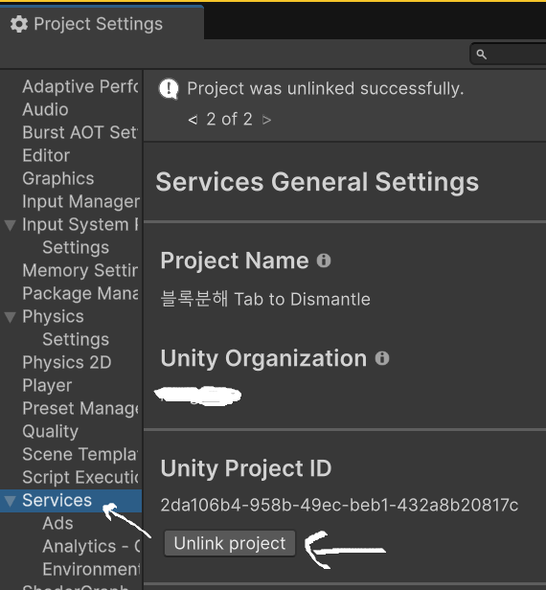546x590 pixels.
Task: Click the Unlink project button
Action: point(230,543)
